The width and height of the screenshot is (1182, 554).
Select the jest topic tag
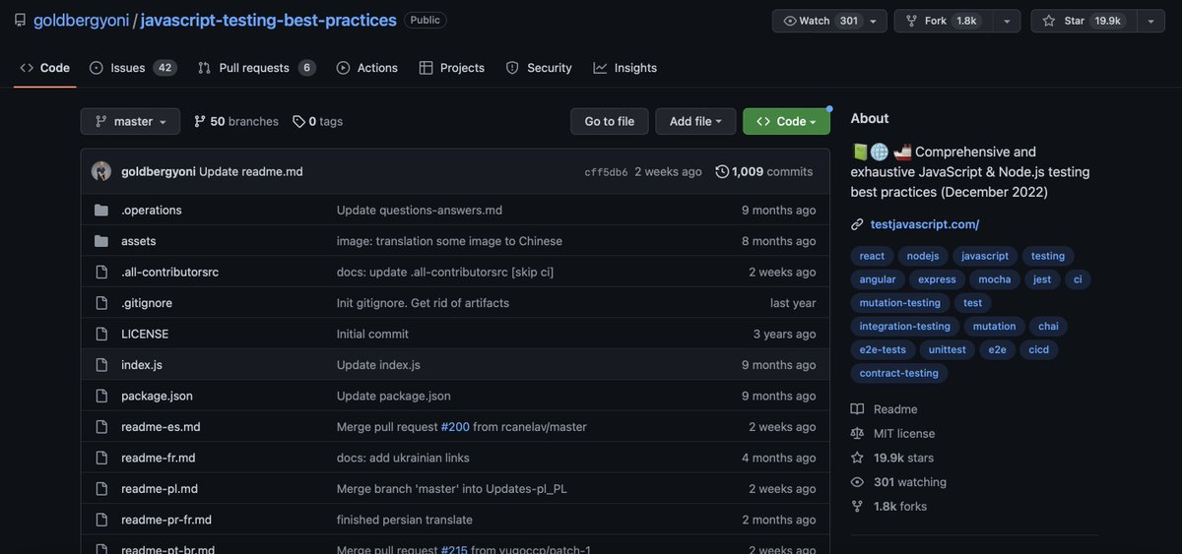click(1042, 279)
